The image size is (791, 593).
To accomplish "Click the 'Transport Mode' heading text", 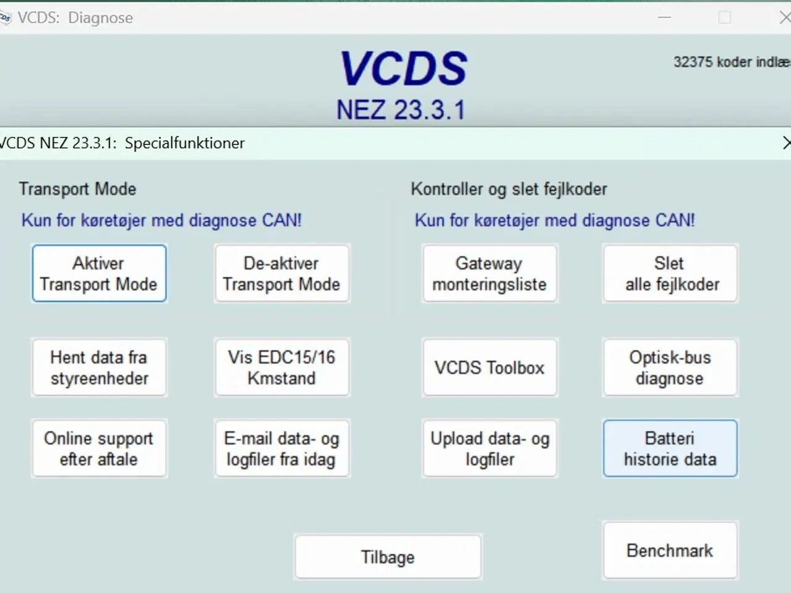I will [x=78, y=189].
